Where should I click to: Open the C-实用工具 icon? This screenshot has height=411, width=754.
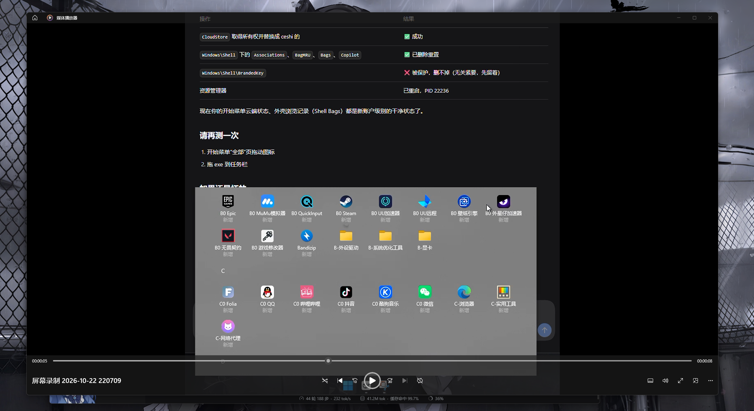pos(503,292)
